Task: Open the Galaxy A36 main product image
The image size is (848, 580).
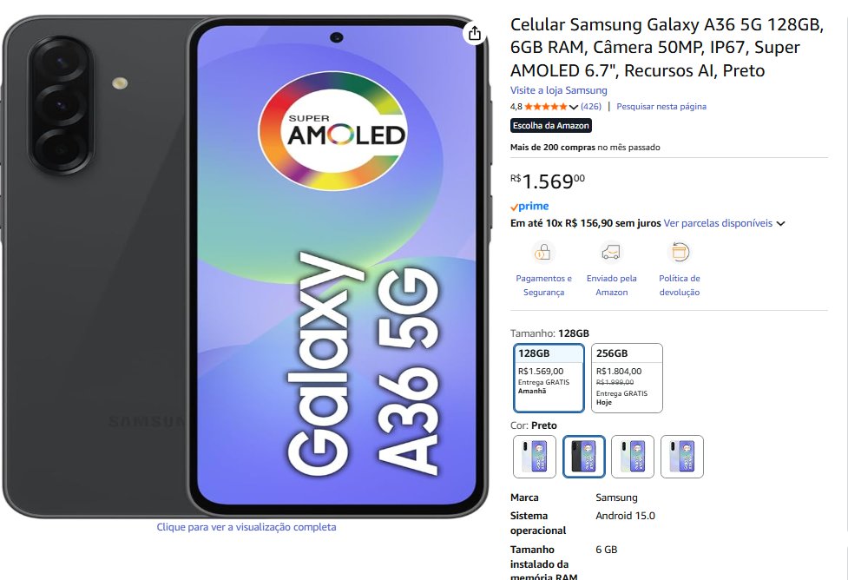Action: coord(247,267)
